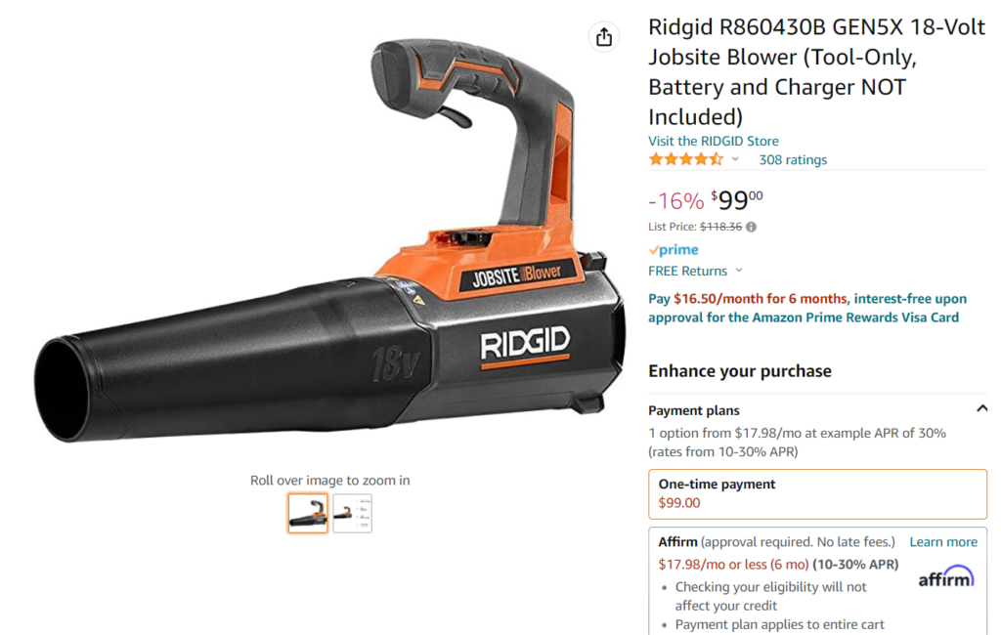The image size is (1001, 635).
Task: Click the Affirm logo
Action: point(946,577)
